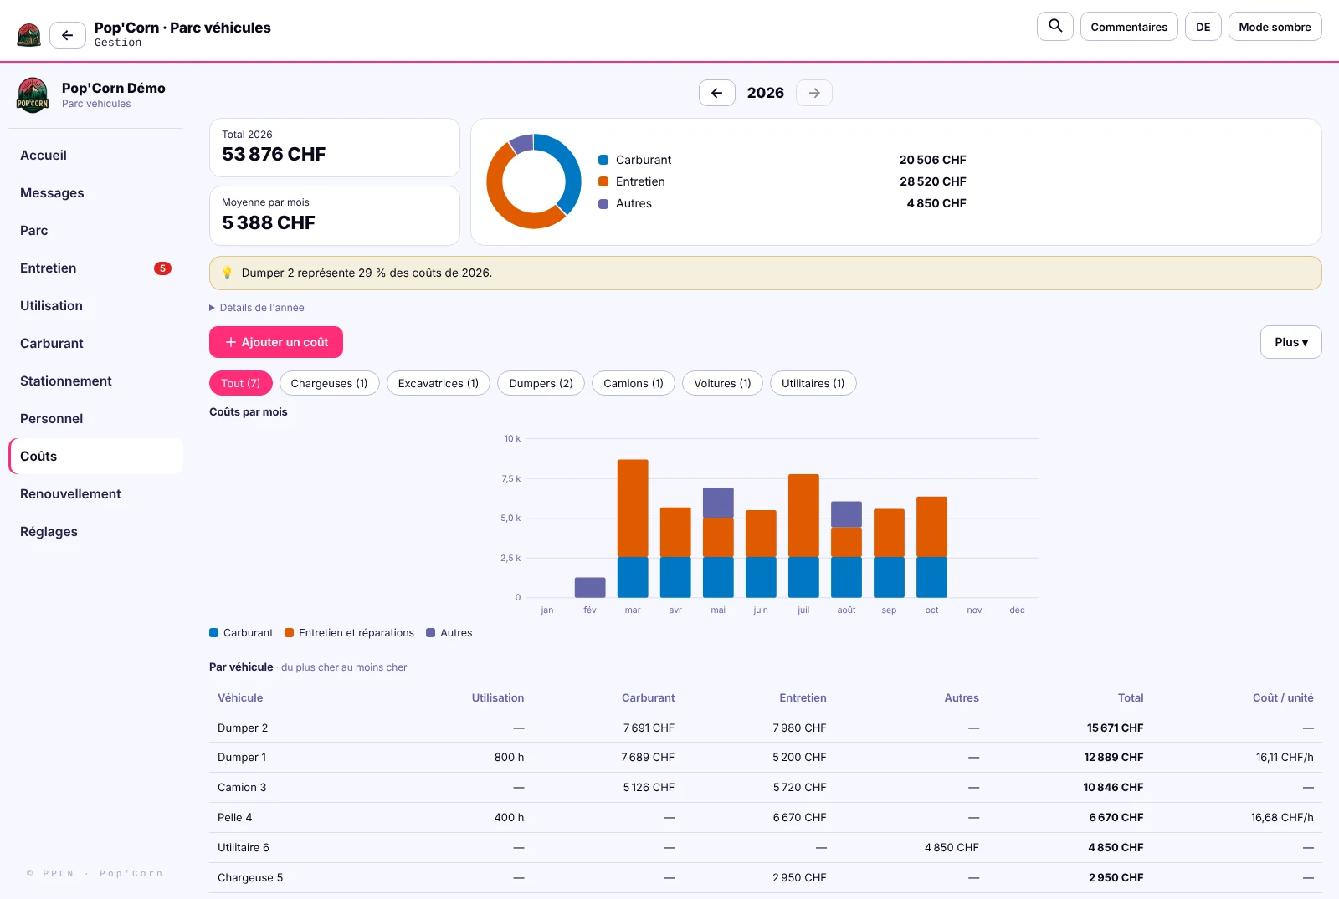Toggle Autres series in chart legend

(449, 633)
